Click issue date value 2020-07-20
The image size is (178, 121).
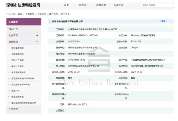[x=74, y=41]
